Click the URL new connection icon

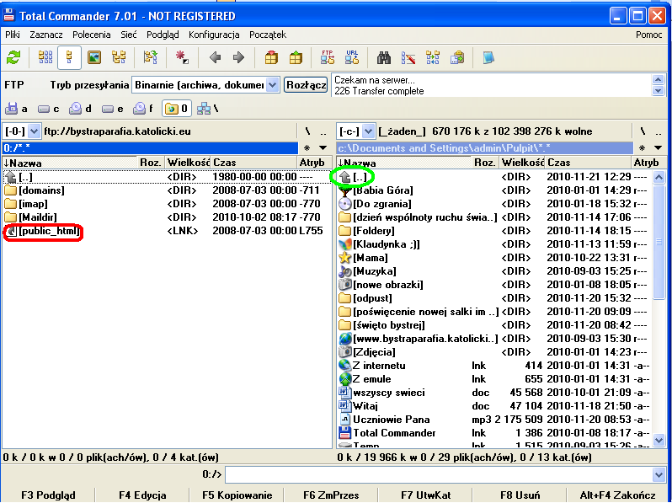click(x=352, y=57)
